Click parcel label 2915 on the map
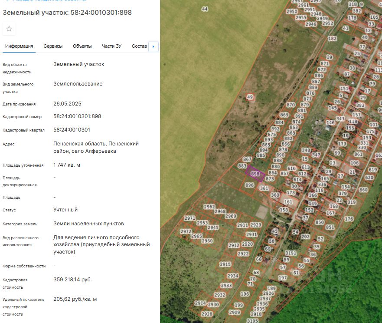Image resolution: width=382 pixels, height=323 pixels. tap(225, 264)
